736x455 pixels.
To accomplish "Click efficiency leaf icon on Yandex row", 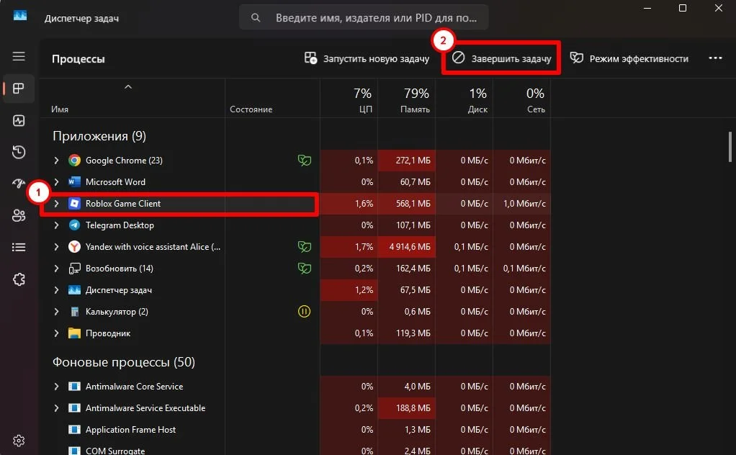I will coord(304,247).
